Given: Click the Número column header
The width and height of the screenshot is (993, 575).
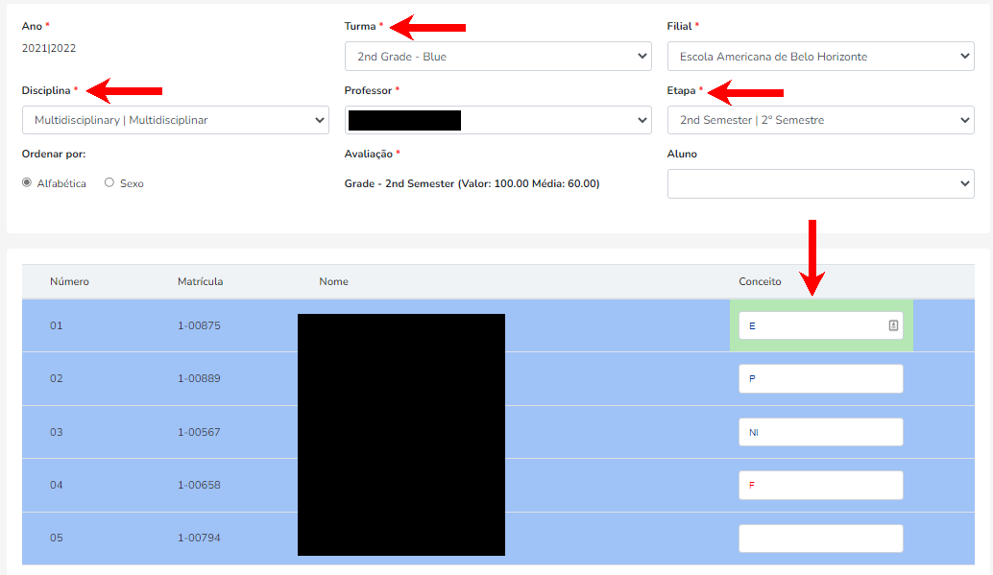Looking at the screenshot, I should click(70, 281).
